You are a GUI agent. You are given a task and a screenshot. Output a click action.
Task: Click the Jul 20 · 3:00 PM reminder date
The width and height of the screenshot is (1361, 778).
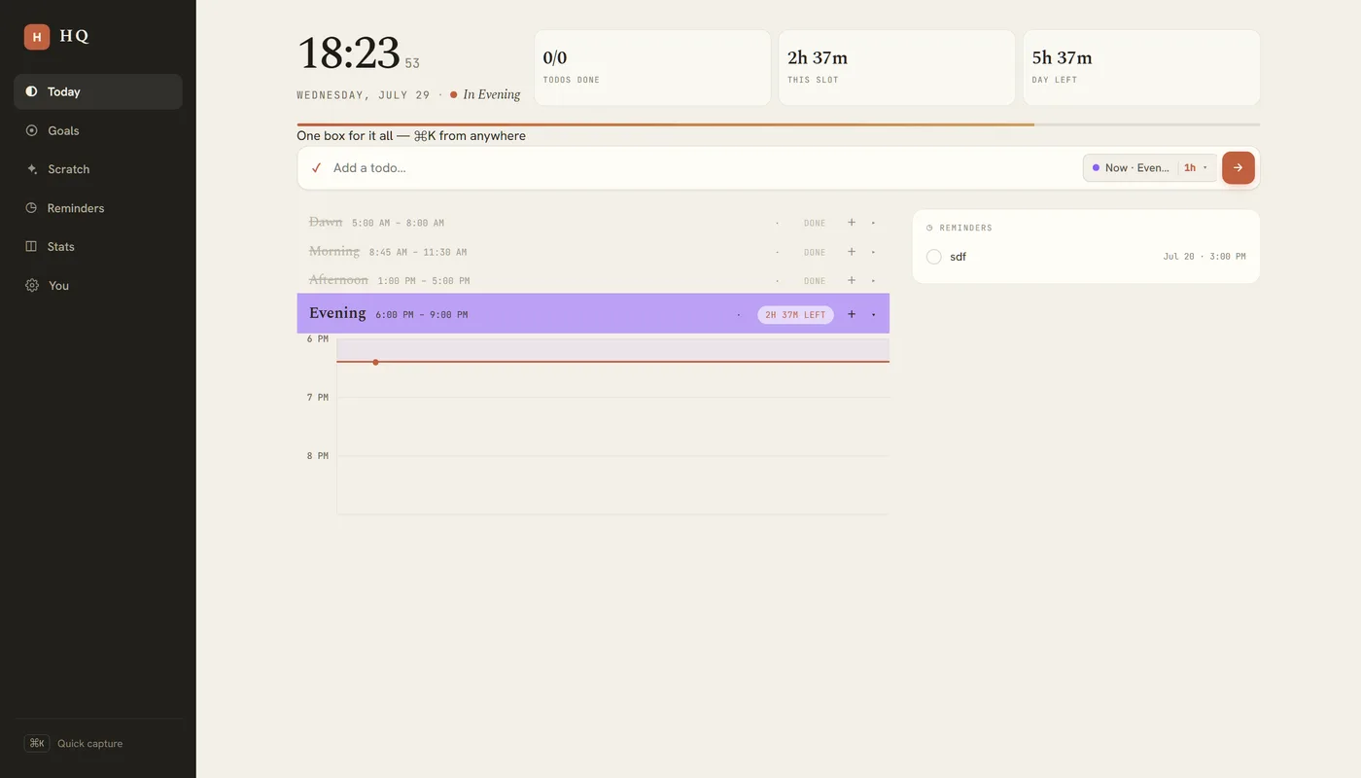point(1204,257)
